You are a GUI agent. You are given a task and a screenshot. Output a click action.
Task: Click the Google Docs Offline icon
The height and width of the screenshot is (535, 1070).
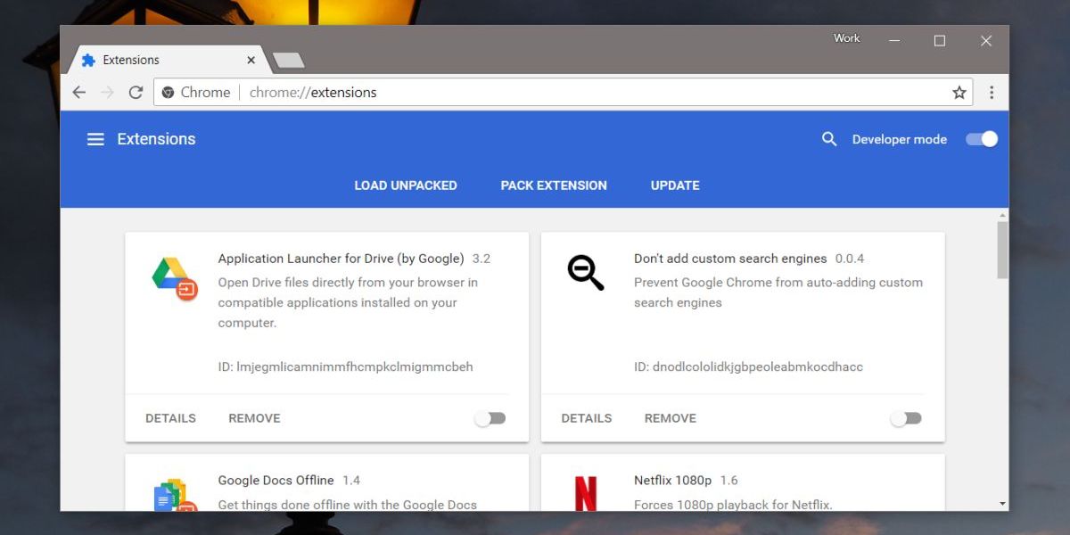(x=175, y=495)
